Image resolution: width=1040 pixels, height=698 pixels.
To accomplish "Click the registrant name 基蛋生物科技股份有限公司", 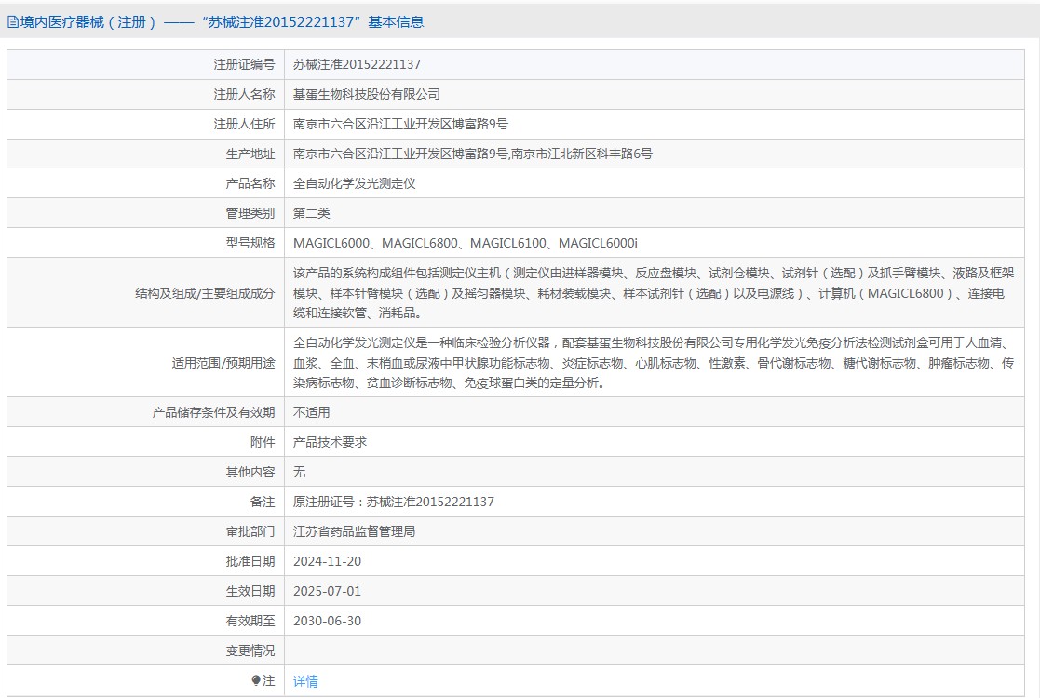I will tap(366, 94).
